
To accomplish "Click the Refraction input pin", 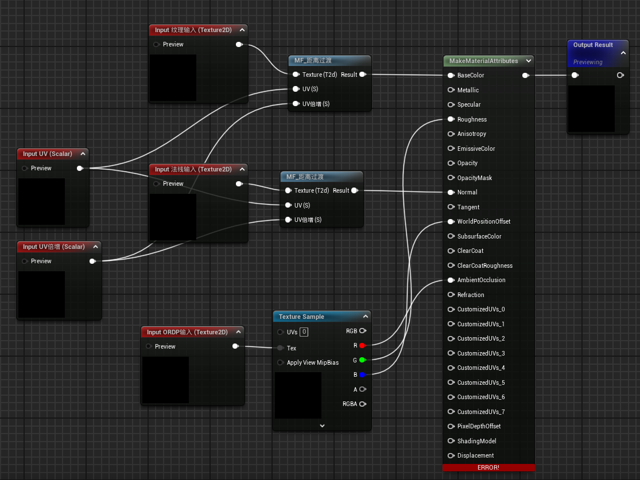I will pyautogui.click(x=451, y=295).
